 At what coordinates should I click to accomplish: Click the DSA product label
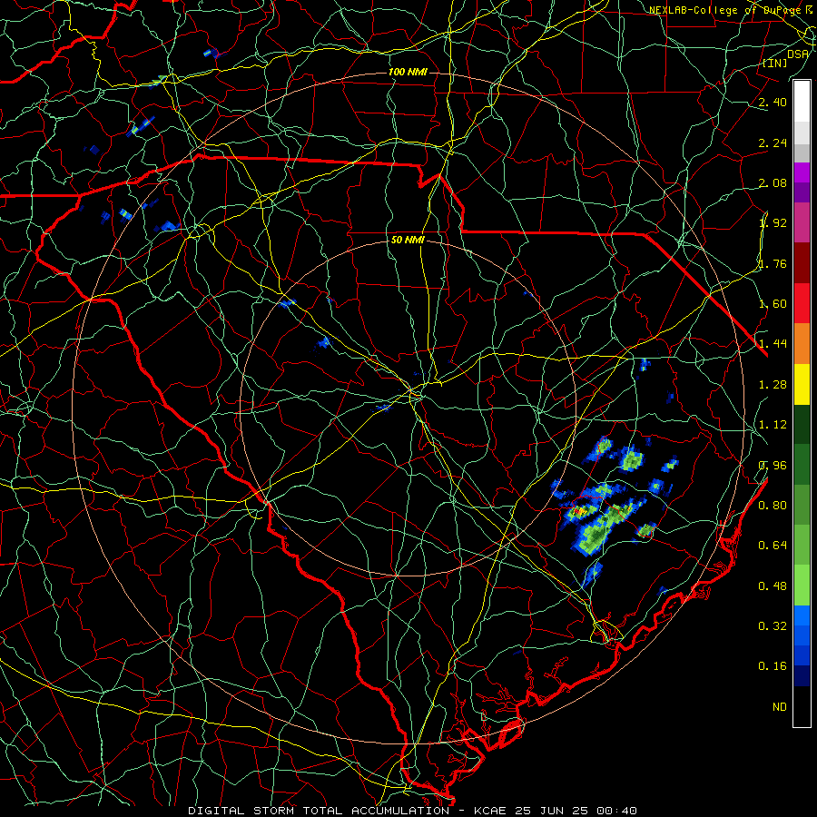798,54
